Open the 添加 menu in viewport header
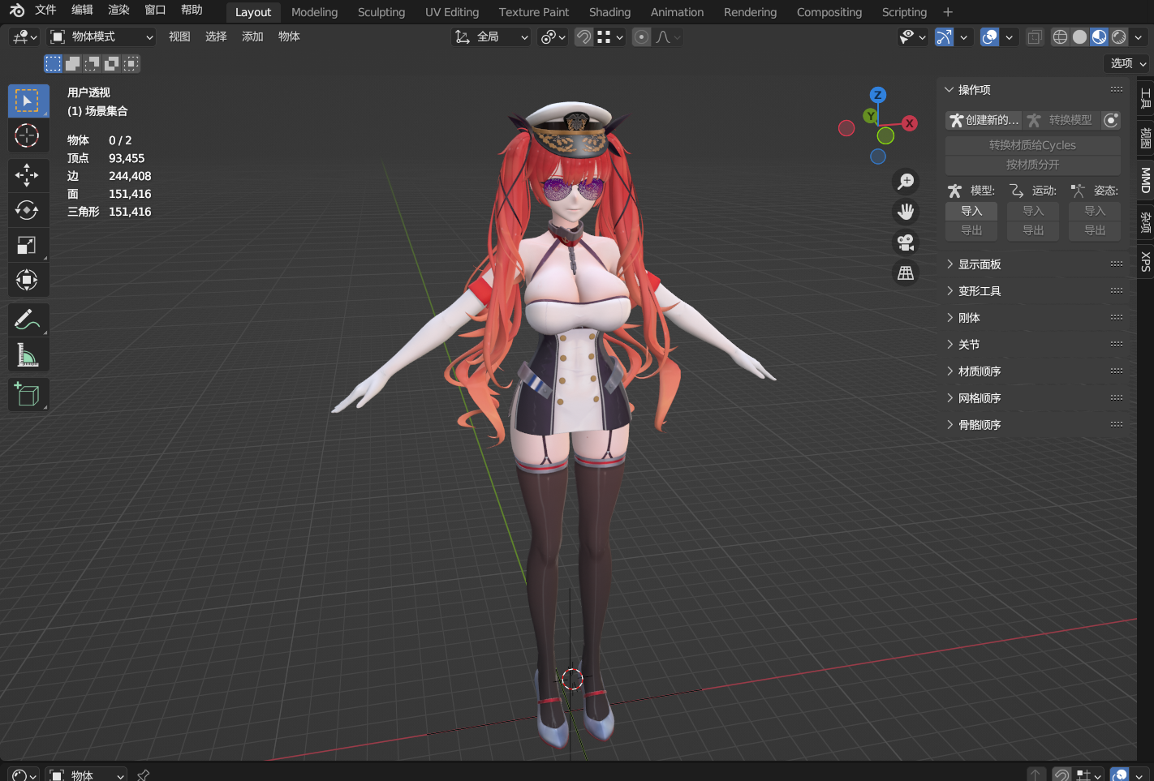 pyautogui.click(x=252, y=37)
